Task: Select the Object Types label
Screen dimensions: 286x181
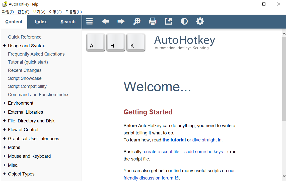Action: 21,174
